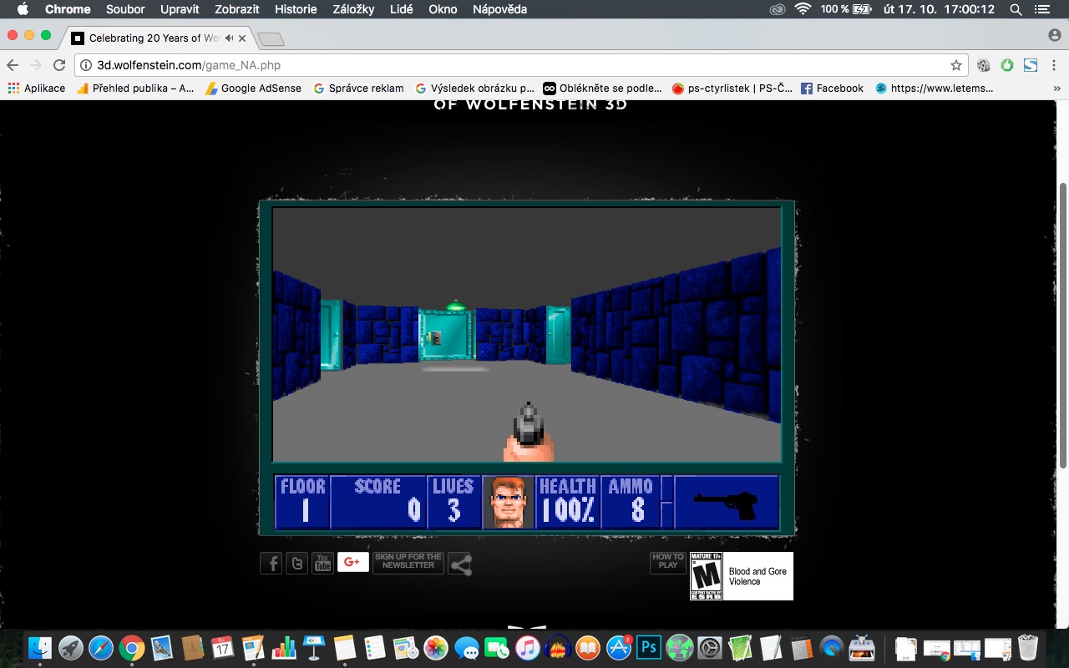The width and height of the screenshot is (1069, 668).
Task: Open the Nápověda menu
Action: [499, 9]
